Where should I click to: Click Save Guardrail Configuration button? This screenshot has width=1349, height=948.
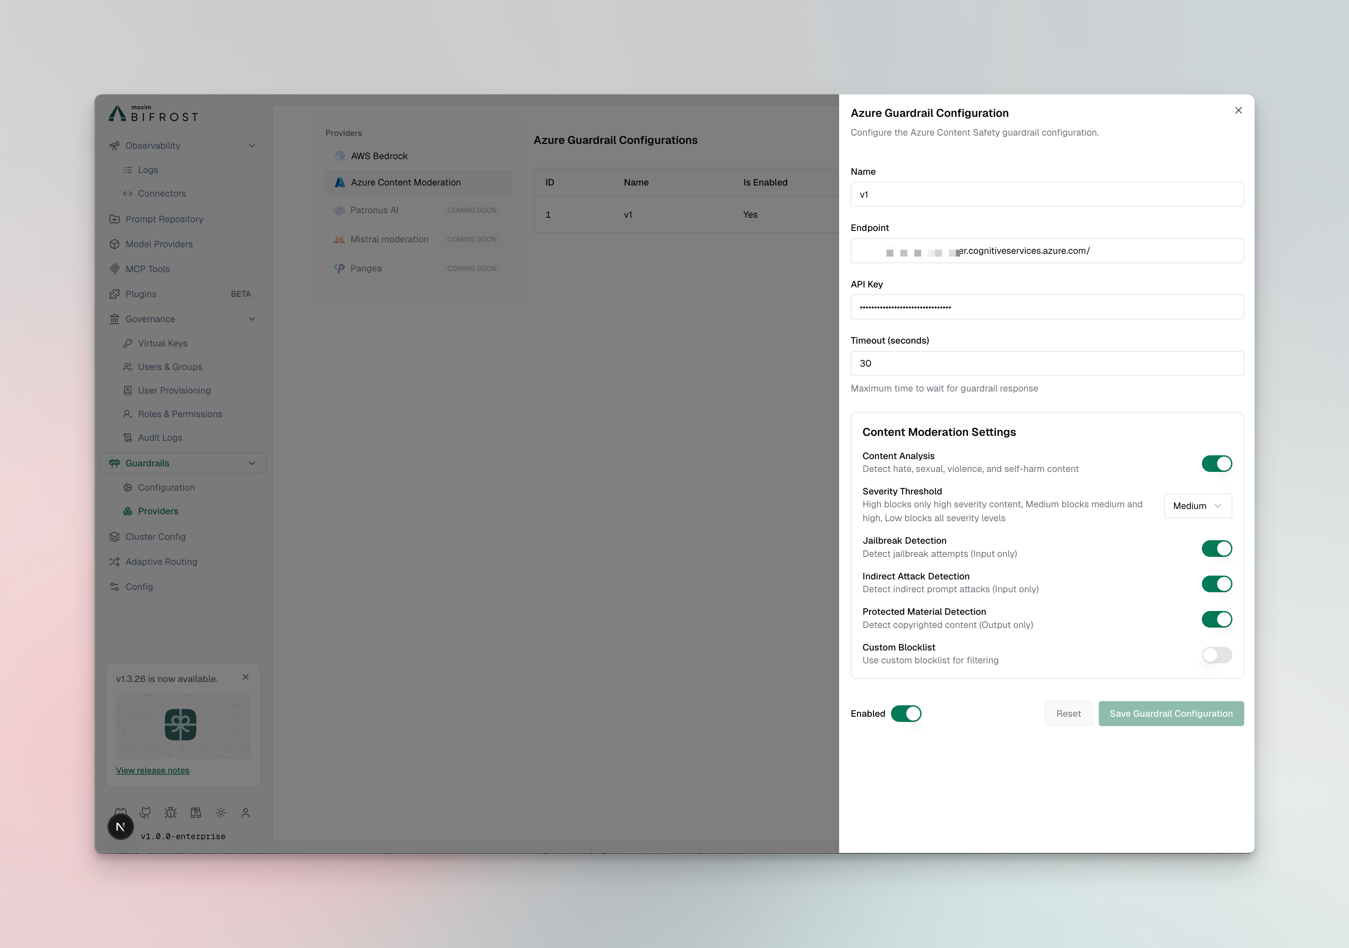pos(1171,713)
